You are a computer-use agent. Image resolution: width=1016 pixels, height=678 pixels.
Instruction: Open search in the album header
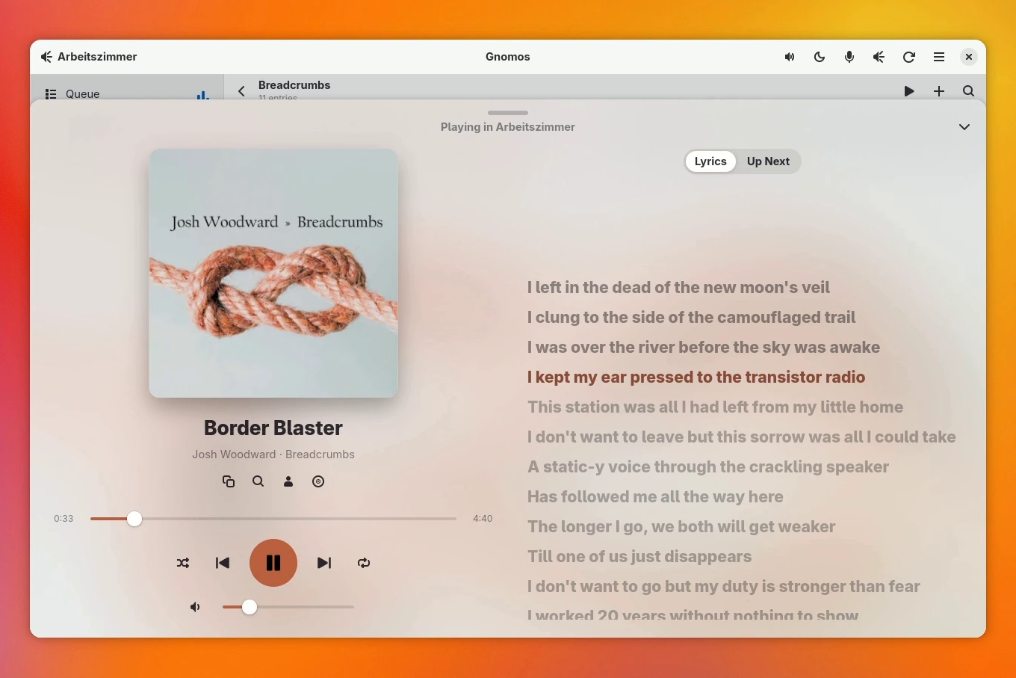pos(969,91)
